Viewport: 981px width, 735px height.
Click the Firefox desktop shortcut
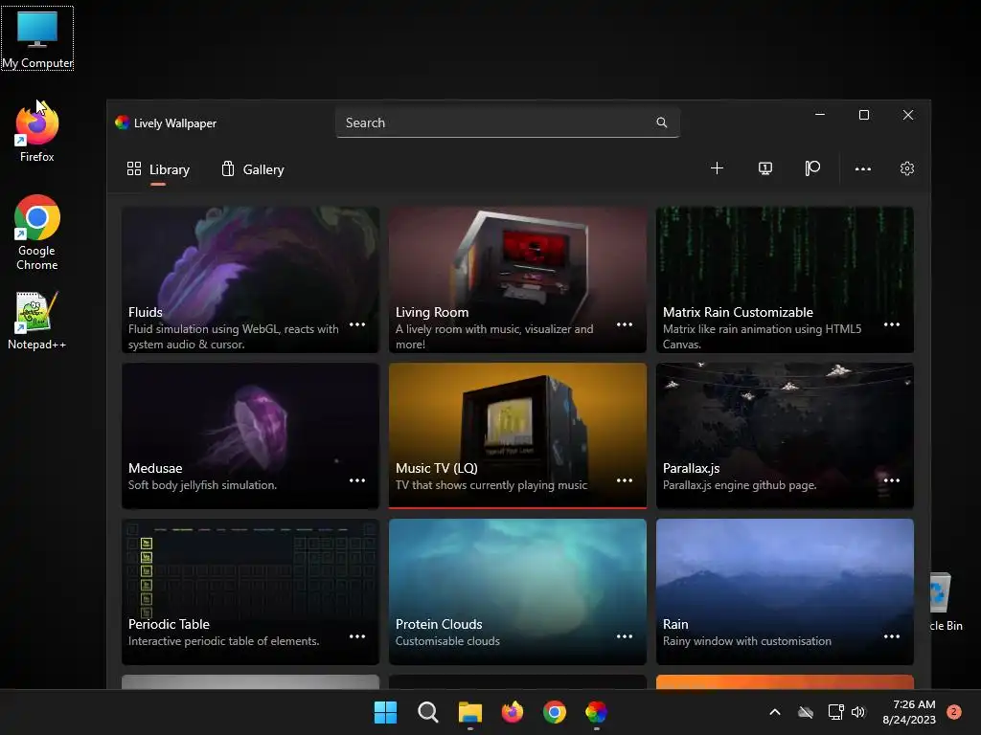click(37, 132)
